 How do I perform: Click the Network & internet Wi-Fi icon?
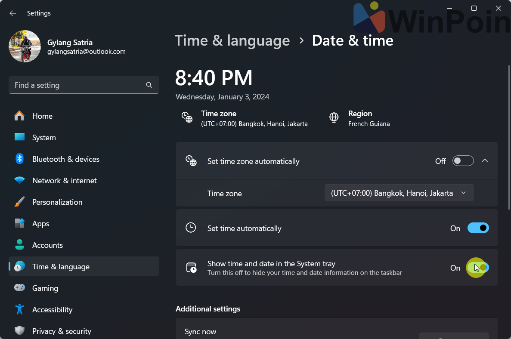(19, 180)
